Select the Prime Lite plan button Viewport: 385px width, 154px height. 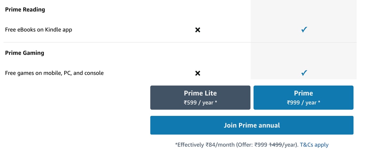(200, 98)
